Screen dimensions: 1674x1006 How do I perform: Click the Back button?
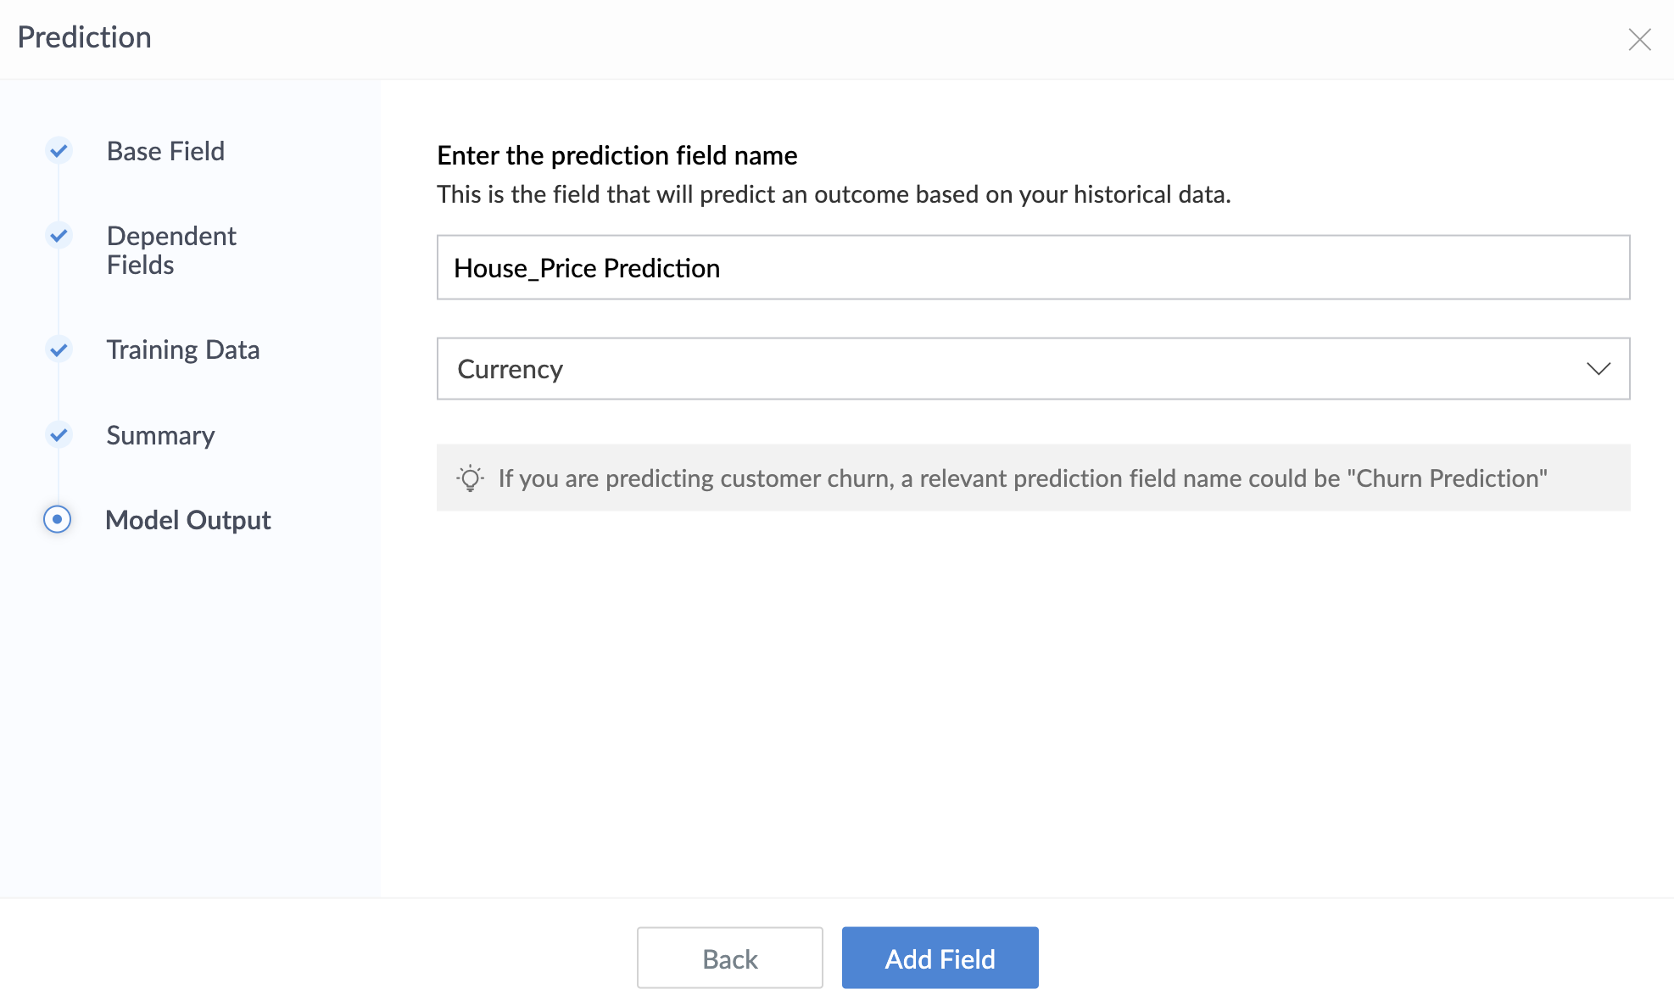(x=729, y=958)
